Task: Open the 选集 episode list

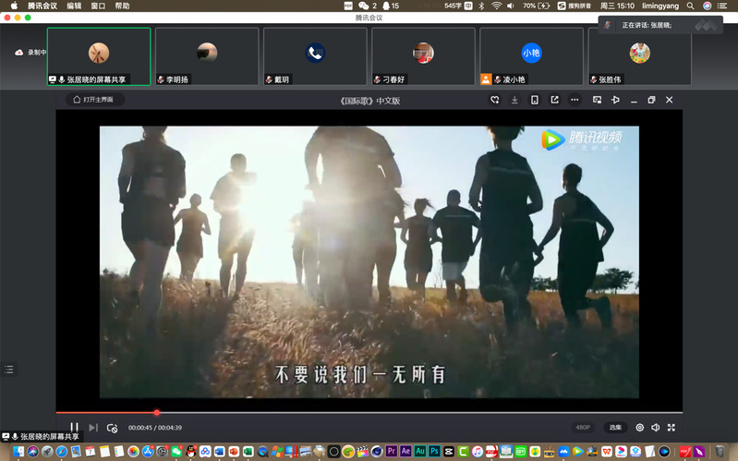Action: point(615,428)
